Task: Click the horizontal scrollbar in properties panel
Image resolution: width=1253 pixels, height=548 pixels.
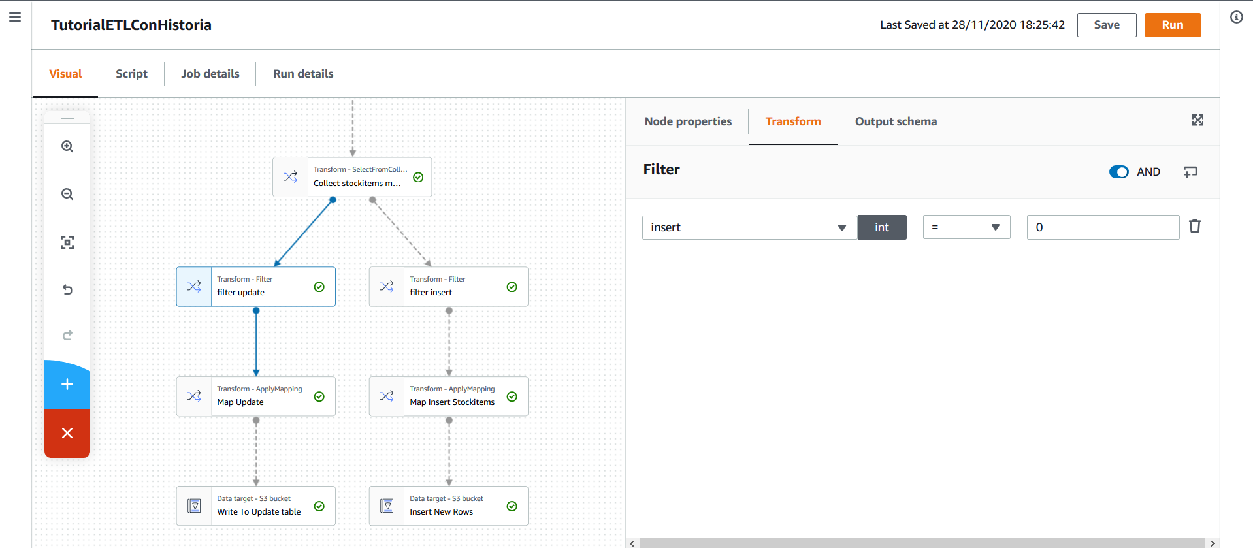Action: (x=922, y=543)
